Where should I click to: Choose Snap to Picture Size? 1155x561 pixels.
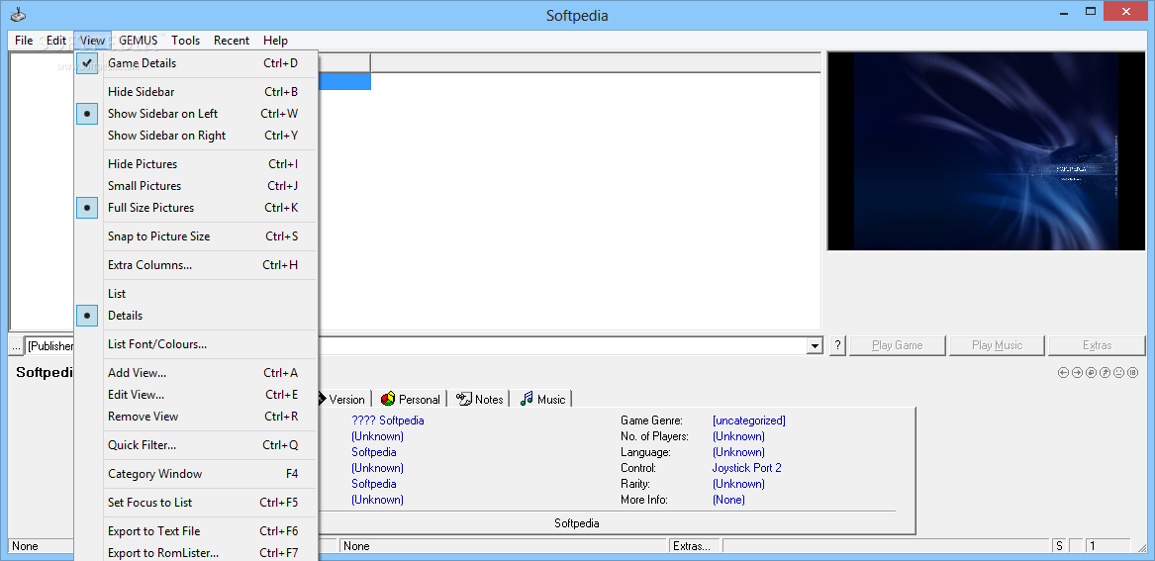[197, 236]
